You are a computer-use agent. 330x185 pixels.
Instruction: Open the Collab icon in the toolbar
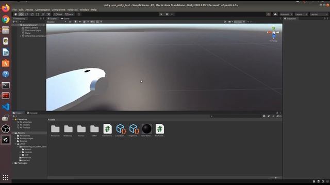(x=268, y=14)
